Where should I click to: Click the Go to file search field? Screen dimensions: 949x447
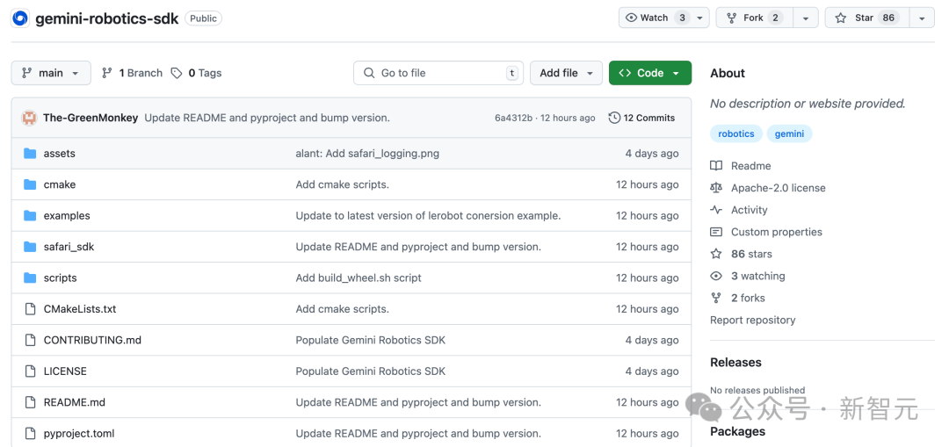point(439,73)
